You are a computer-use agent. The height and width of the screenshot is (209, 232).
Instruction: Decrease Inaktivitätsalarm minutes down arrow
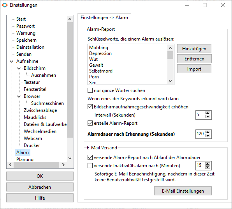[208, 167]
